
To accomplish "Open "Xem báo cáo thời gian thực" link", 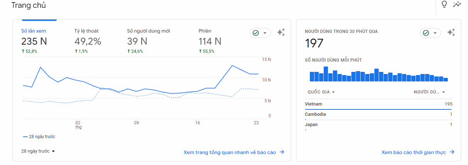I will 413,152.
